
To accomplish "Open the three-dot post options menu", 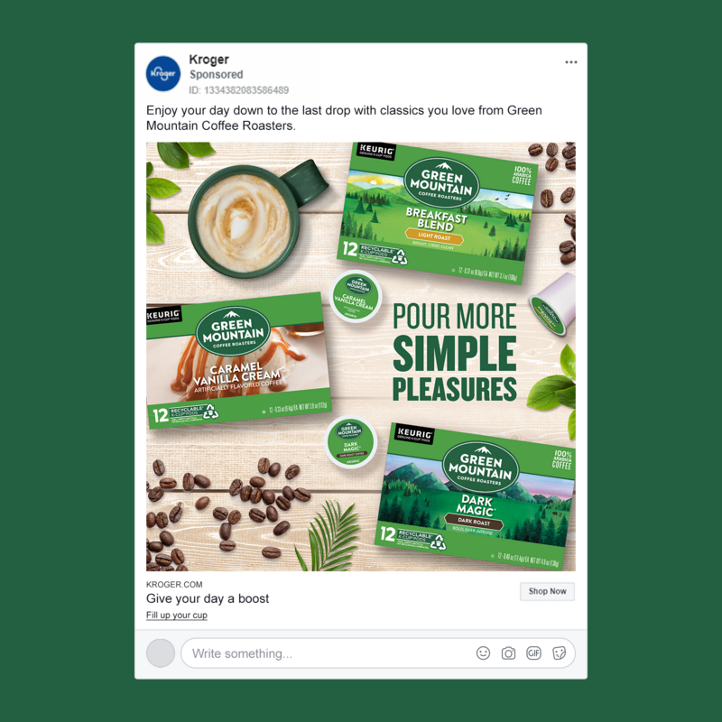I will click(x=571, y=62).
